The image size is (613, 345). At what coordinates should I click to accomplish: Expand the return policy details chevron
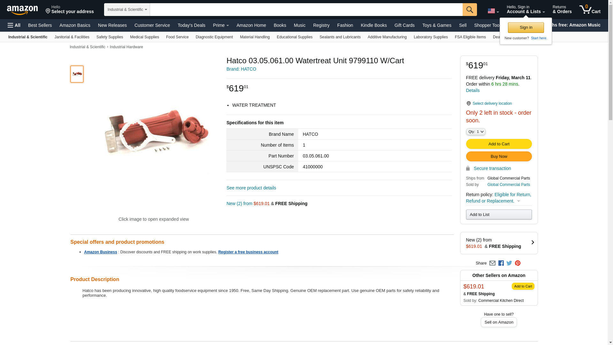tap(518, 201)
